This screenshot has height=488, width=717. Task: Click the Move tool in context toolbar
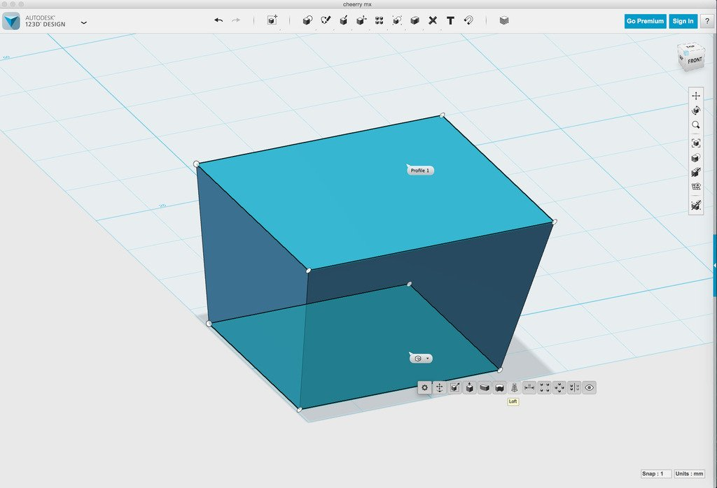pos(440,387)
